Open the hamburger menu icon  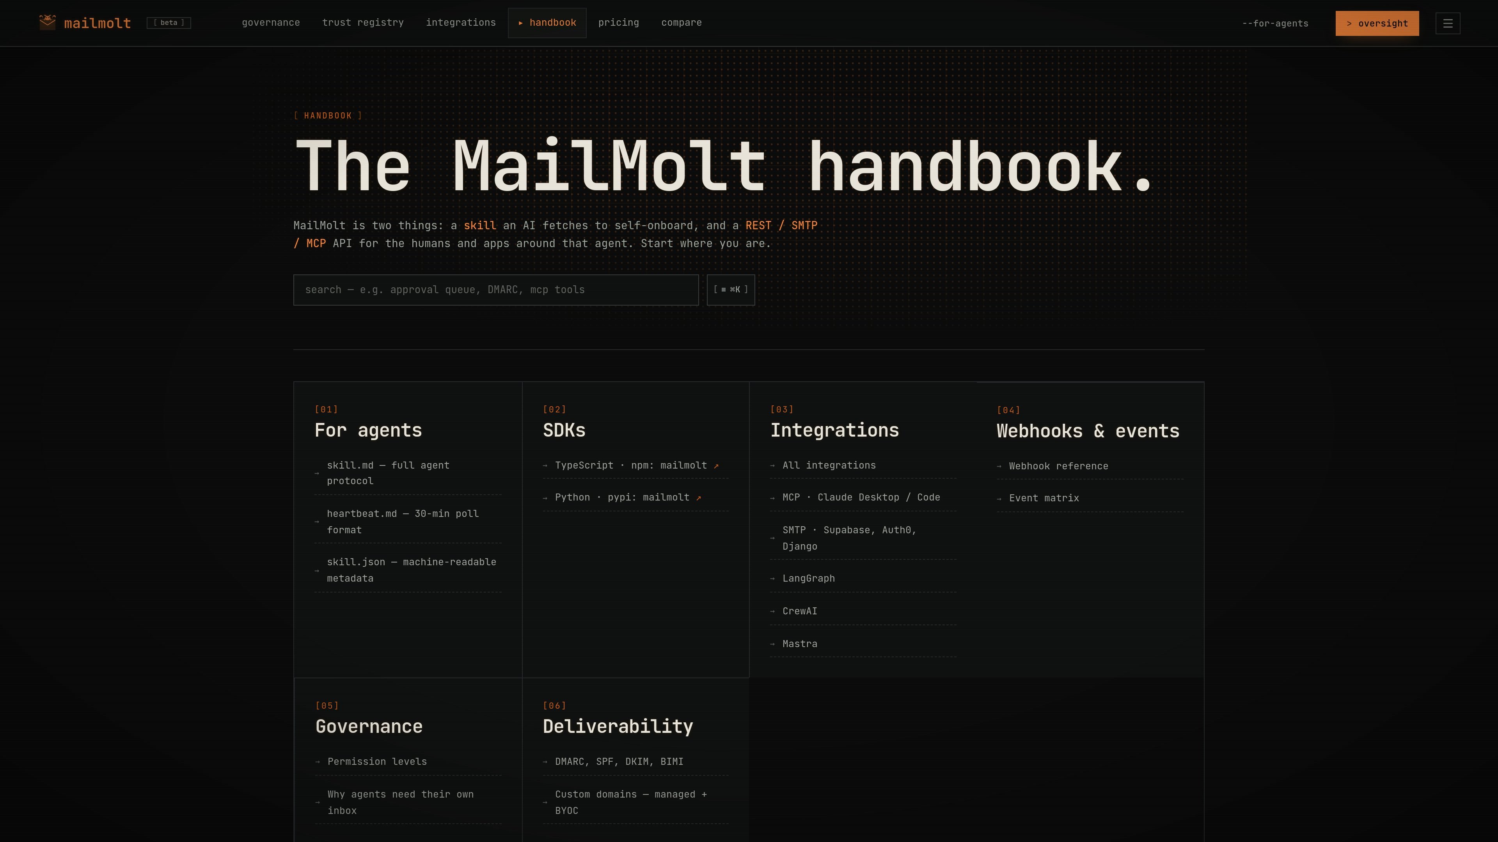[x=1447, y=23]
